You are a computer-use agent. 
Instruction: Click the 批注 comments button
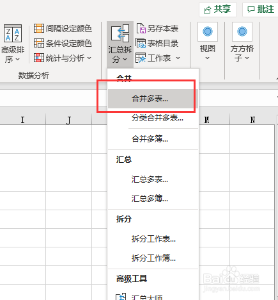tap(260, 10)
